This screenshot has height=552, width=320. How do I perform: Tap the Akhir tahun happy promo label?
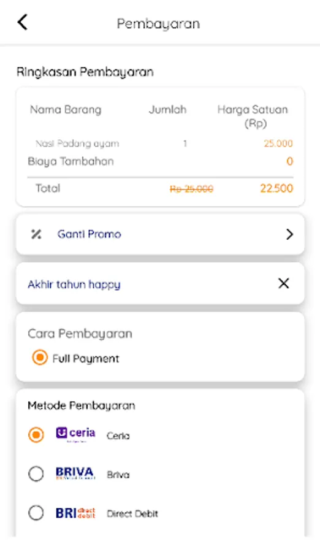[74, 285]
